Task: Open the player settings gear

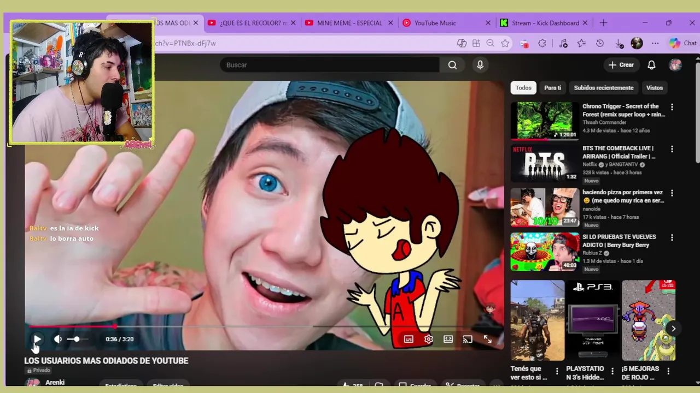Action: point(428,339)
